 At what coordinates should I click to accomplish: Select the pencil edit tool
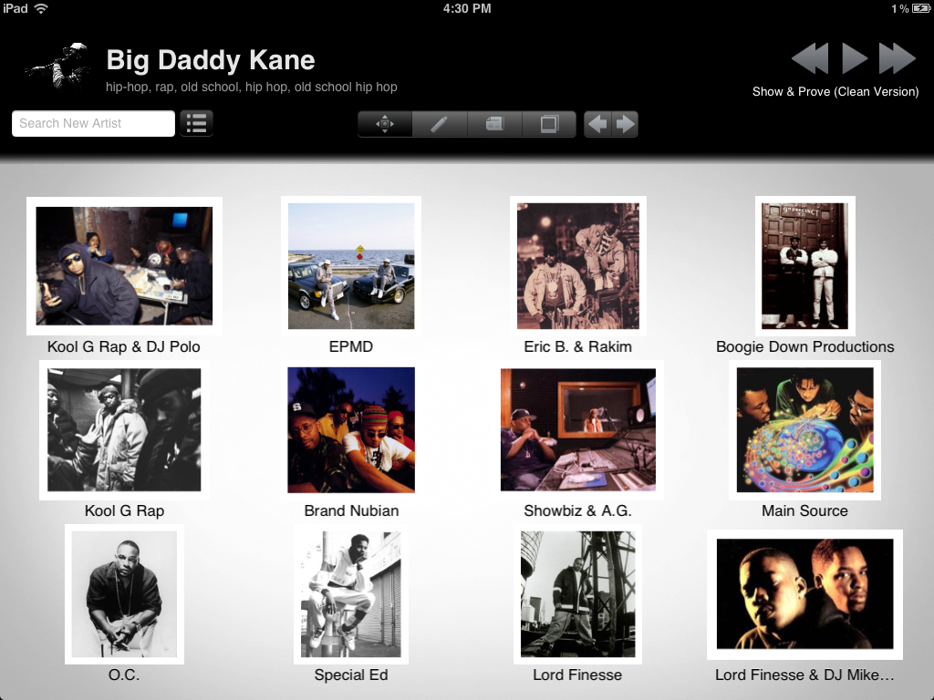coord(440,124)
